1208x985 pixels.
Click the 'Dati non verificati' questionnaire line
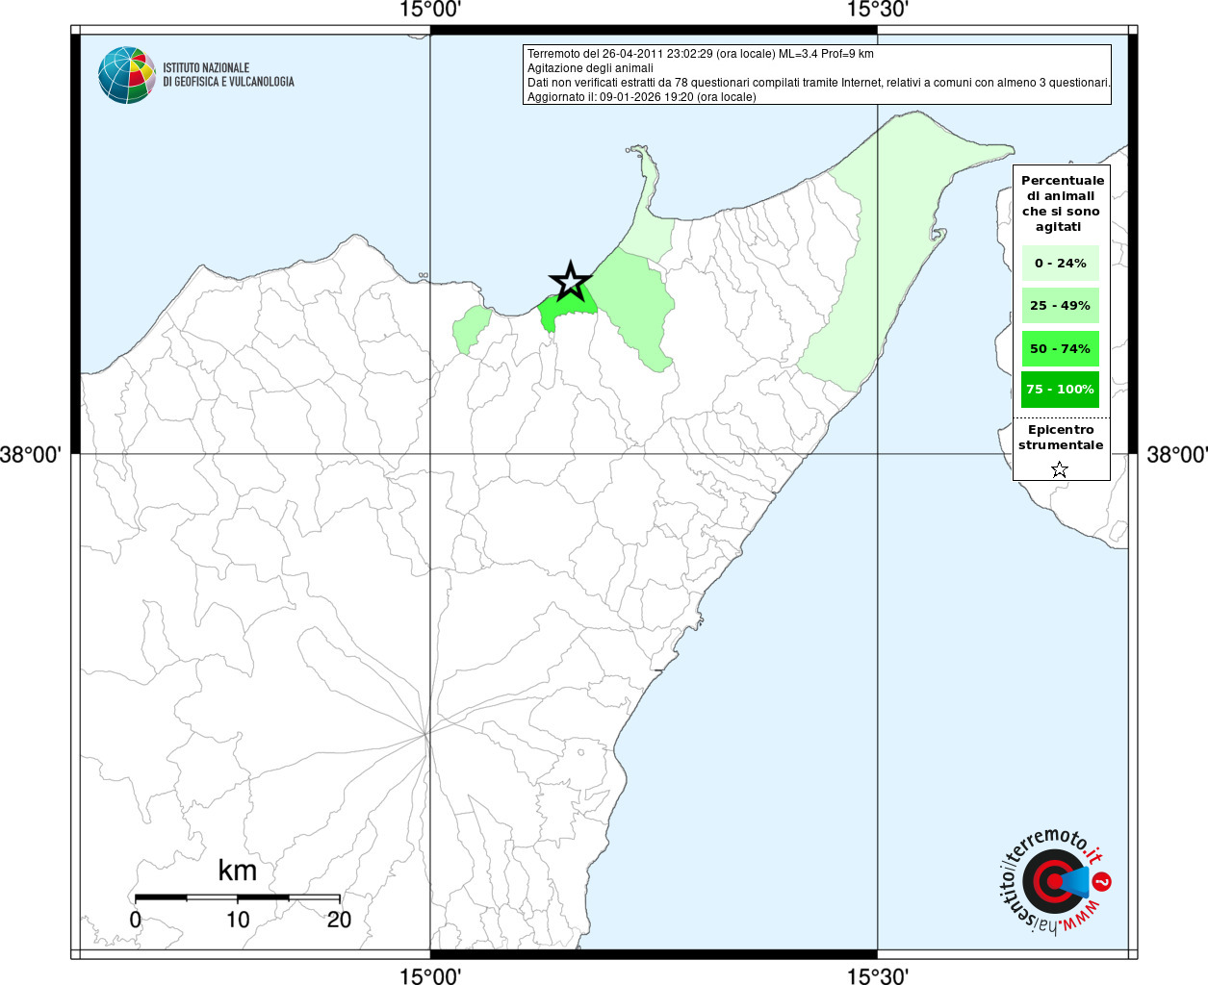[x=819, y=83]
